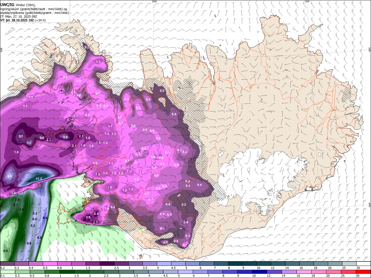Viewport: 371px width, 278px height.
Task: Click the 15W longitude label at top
Action: point(307,1)
